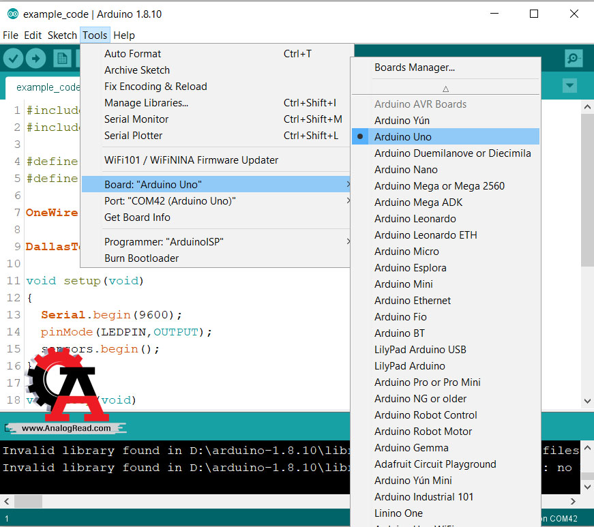Click the horizontal scrollbar left arrow

pyautogui.click(x=6, y=501)
